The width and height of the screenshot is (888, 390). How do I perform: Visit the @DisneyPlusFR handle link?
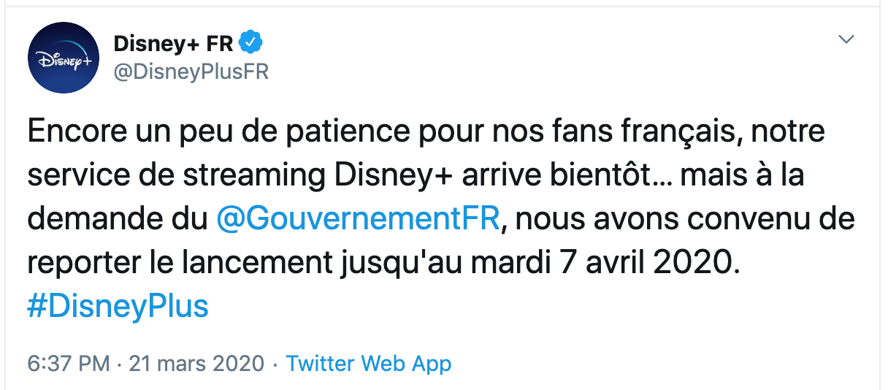pos(191,72)
